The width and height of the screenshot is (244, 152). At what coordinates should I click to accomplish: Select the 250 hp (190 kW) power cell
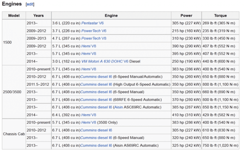click(x=186, y=61)
